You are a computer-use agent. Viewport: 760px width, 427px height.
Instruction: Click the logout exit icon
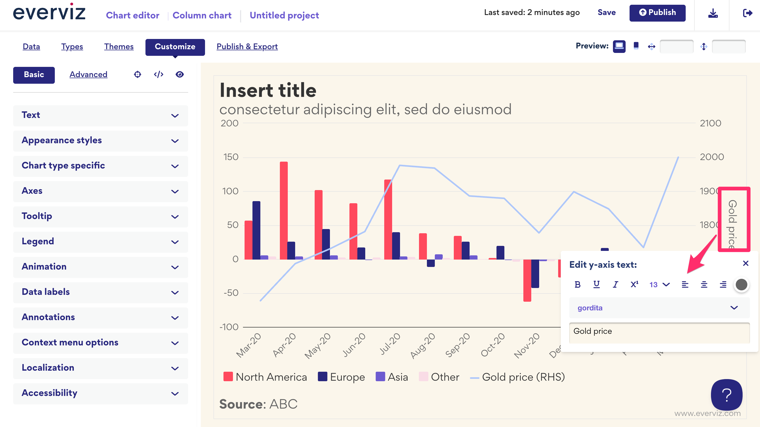coord(747,13)
